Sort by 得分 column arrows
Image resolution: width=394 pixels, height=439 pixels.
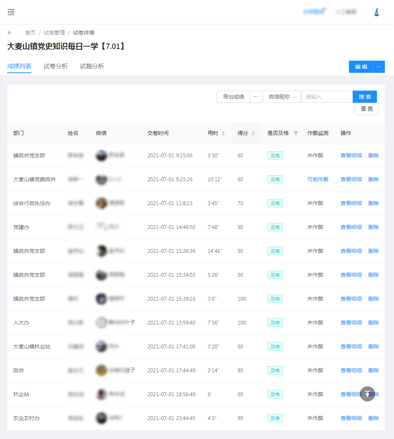pos(253,133)
